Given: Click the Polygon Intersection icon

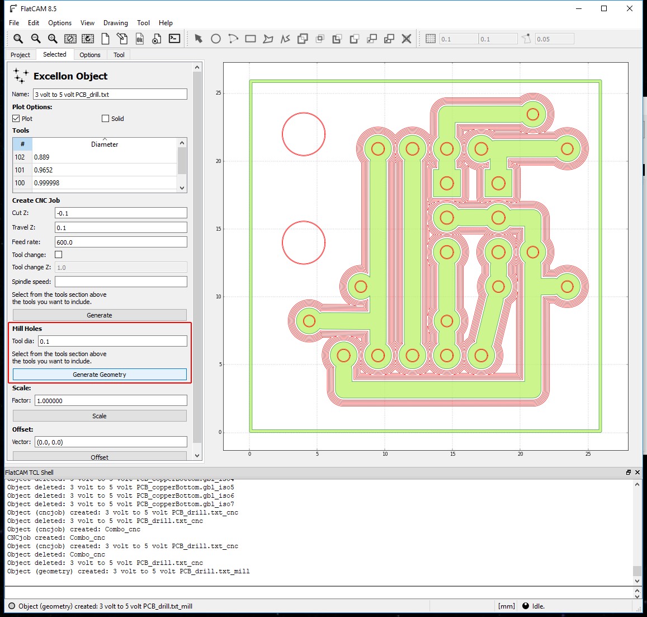Looking at the screenshot, I should [x=320, y=39].
